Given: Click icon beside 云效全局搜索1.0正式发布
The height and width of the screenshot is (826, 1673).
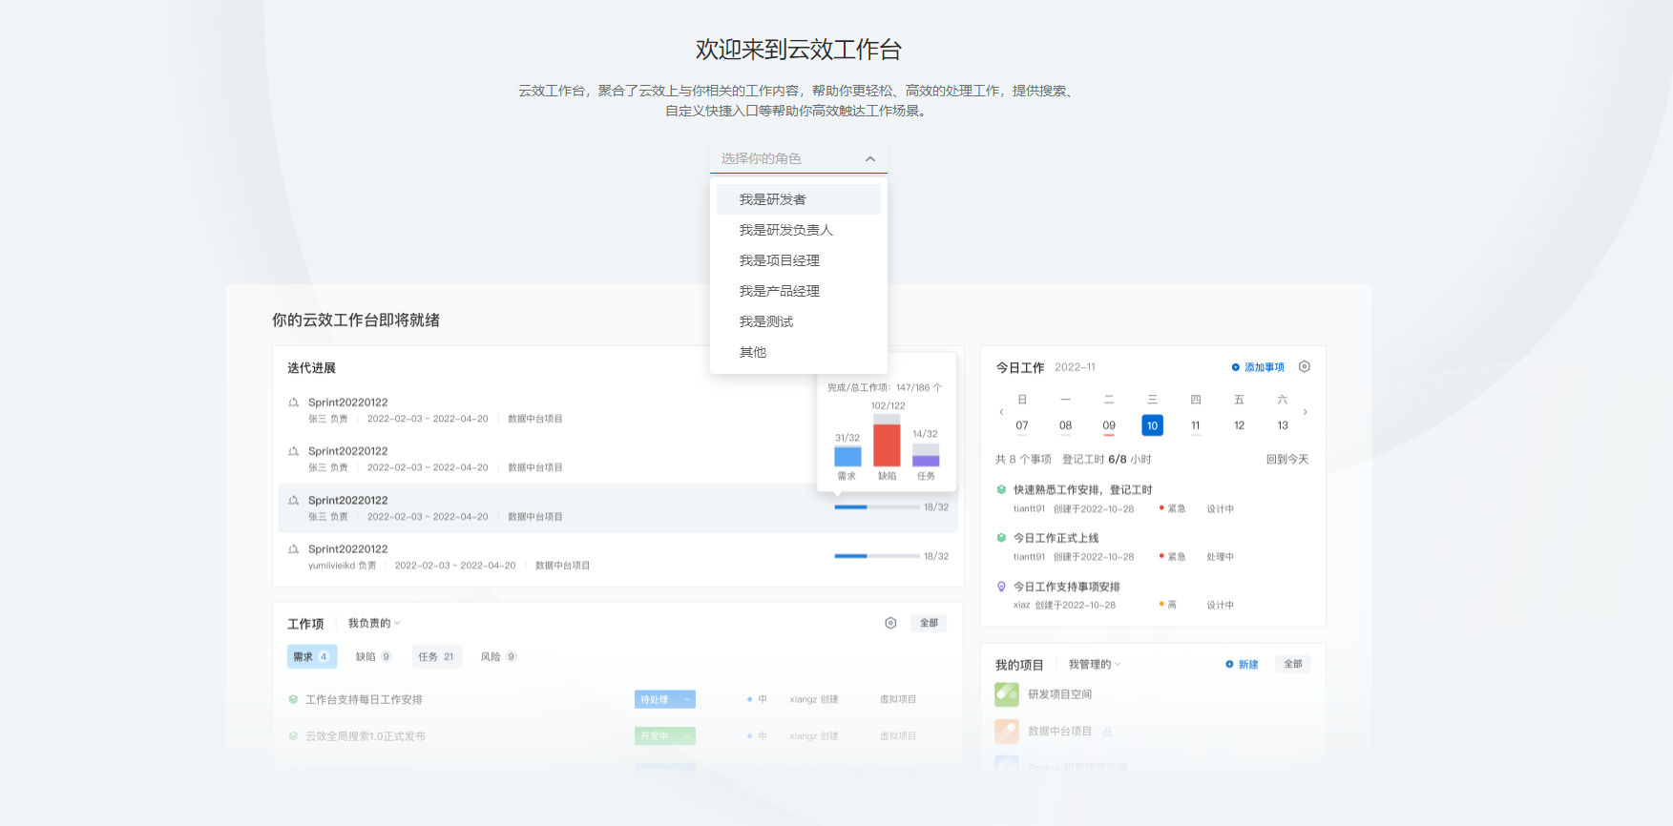Looking at the screenshot, I should tap(293, 735).
